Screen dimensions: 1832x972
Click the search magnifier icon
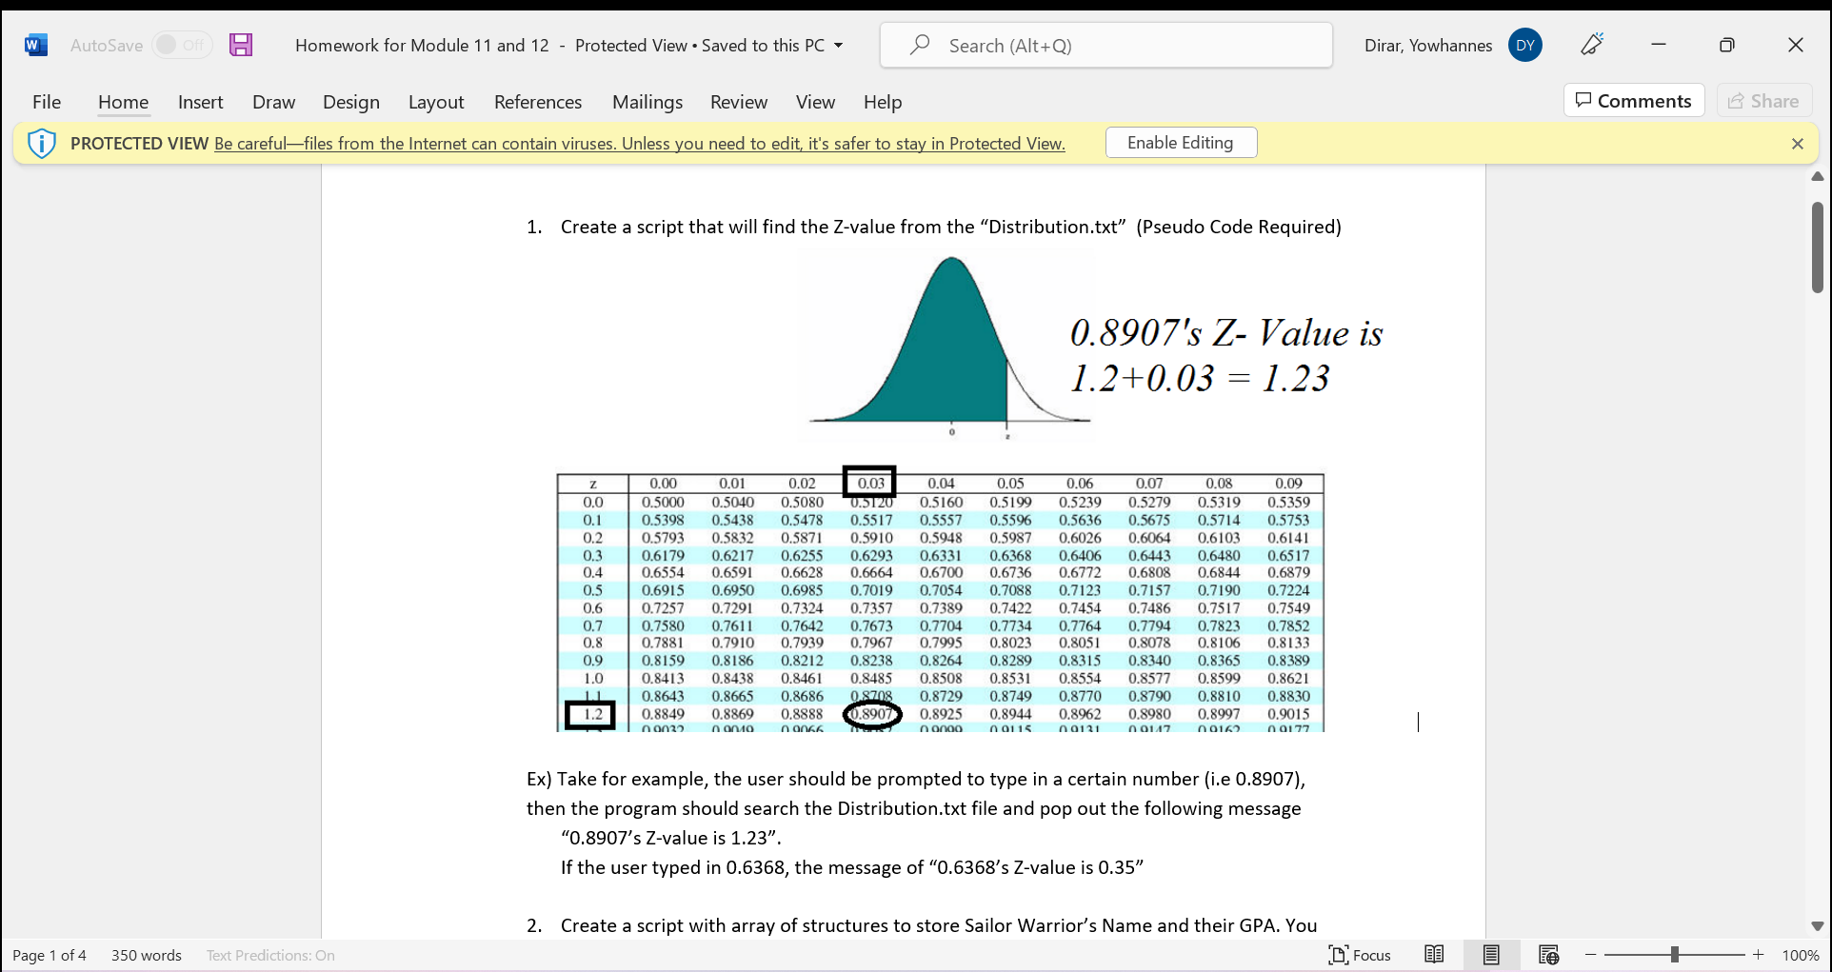pos(917,45)
